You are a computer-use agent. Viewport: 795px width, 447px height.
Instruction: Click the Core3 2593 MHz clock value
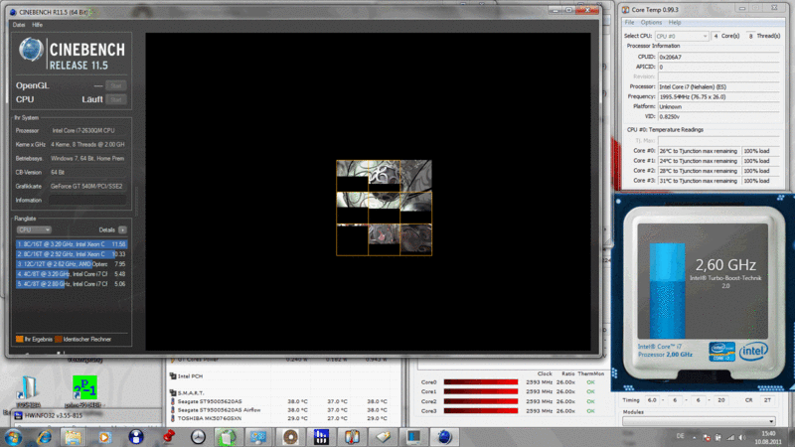(x=539, y=411)
